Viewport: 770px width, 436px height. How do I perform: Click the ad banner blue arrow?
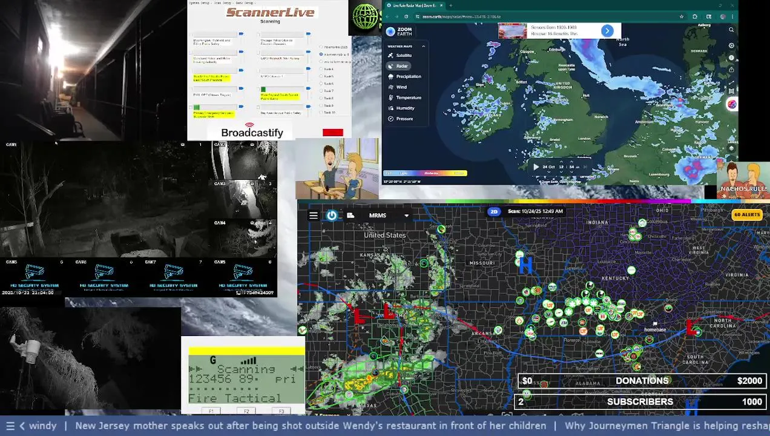607,31
